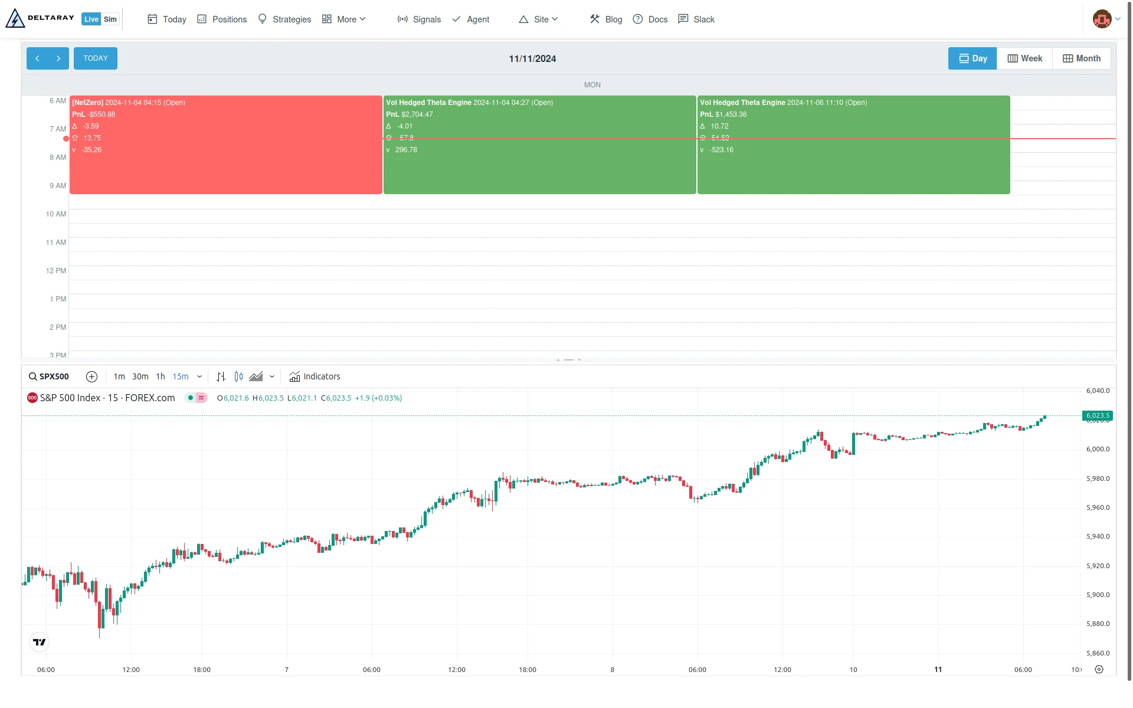Open the time interval dropdown chevron
Screen dimensions: 1133x708
point(199,376)
